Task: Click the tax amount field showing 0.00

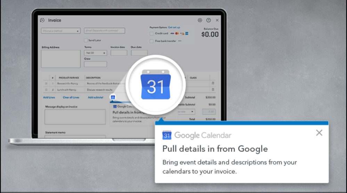Action: tap(209, 111)
